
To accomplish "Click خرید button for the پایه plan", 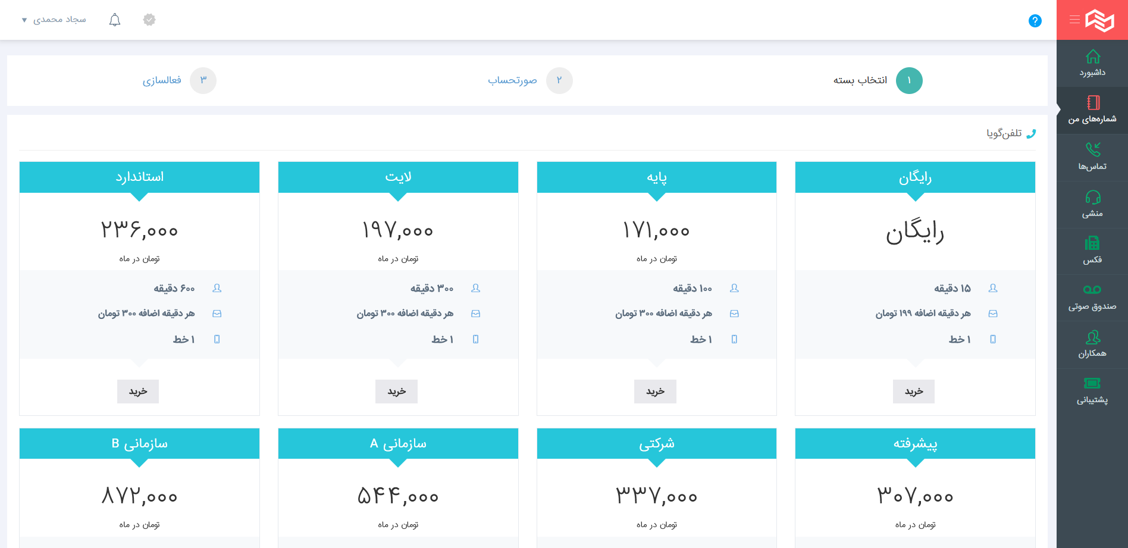I will pos(655,392).
